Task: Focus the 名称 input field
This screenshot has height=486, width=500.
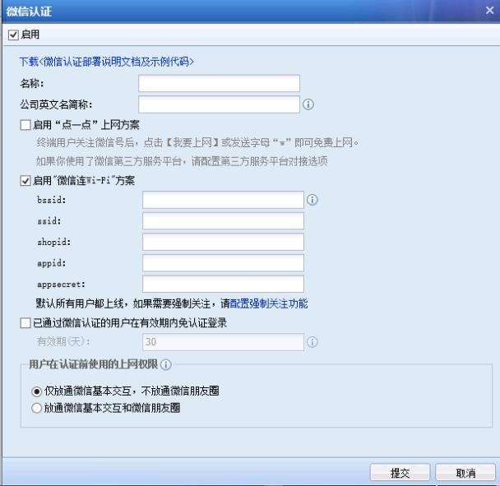Action: point(219,83)
